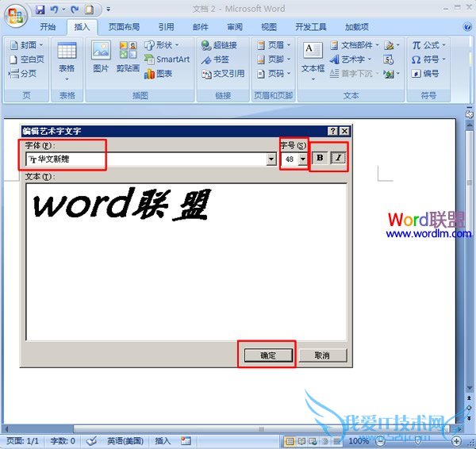This screenshot has width=476, height=449.
Task: Click the 100% zoom level
Action: pyautogui.click(x=359, y=440)
